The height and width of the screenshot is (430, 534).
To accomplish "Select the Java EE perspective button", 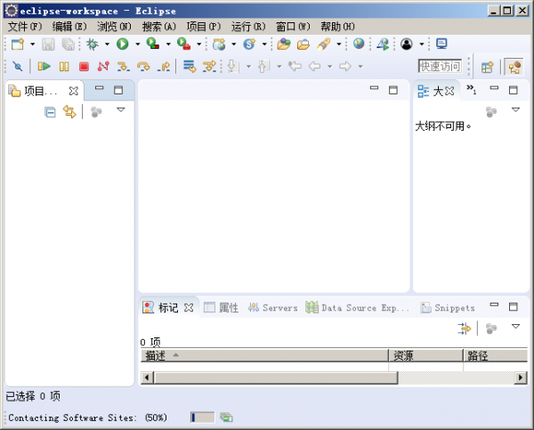I will 514,67.
